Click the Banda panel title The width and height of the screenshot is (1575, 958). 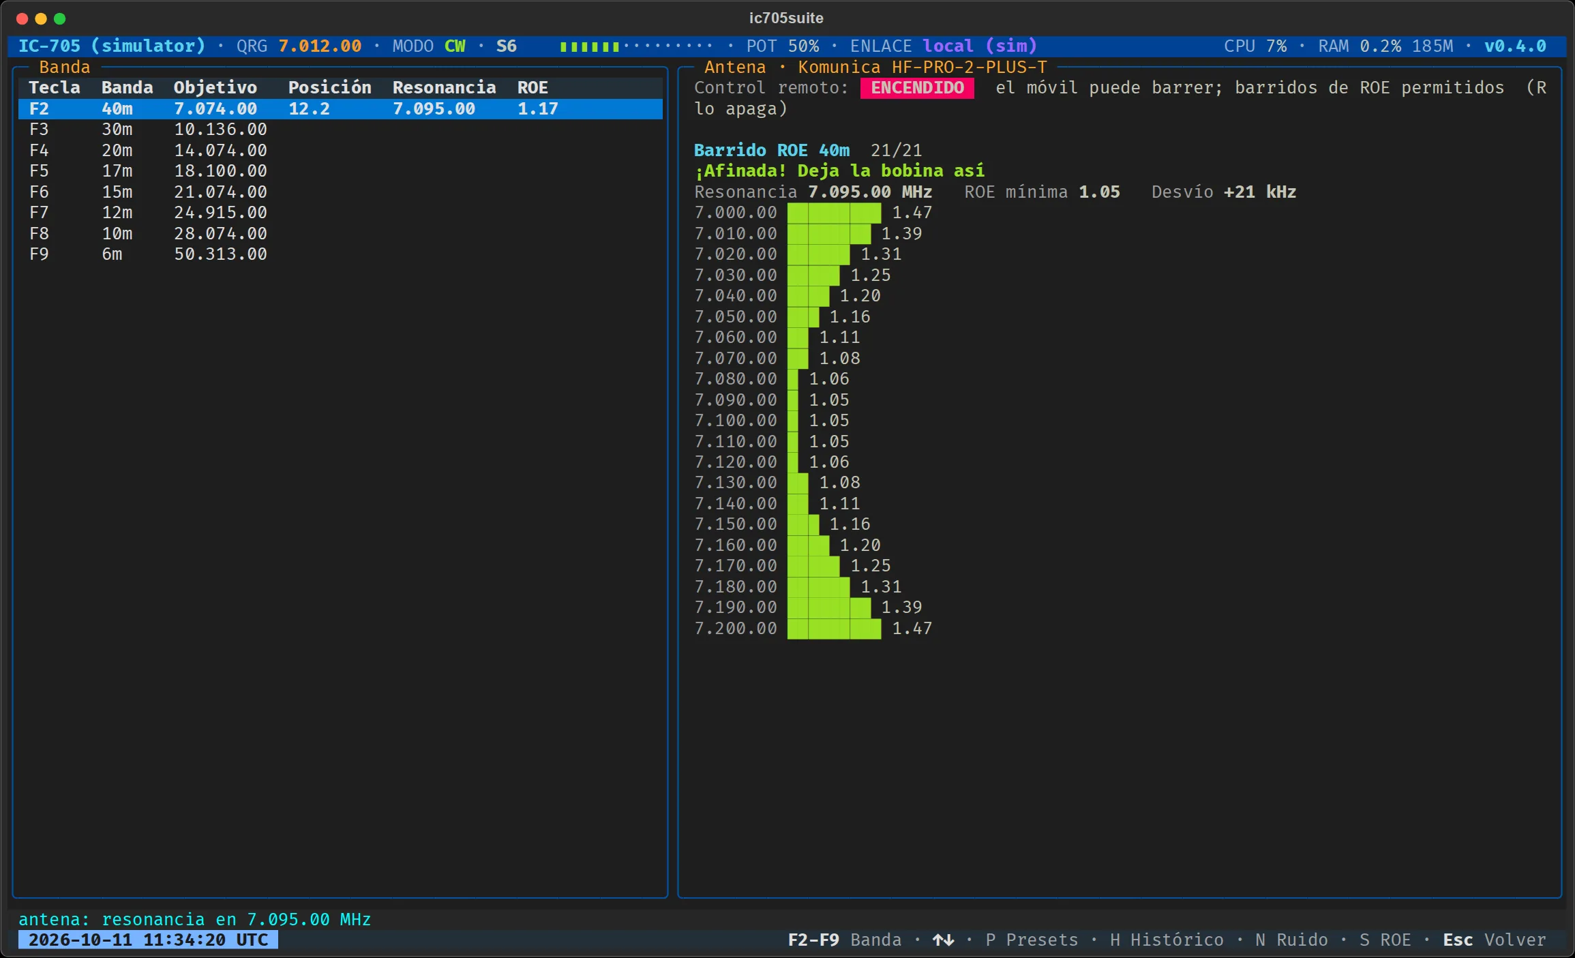tap(65, 67)
